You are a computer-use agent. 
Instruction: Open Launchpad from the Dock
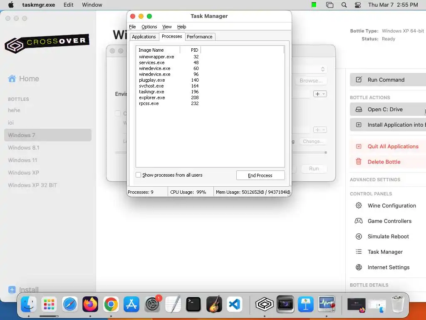point(49,304)
